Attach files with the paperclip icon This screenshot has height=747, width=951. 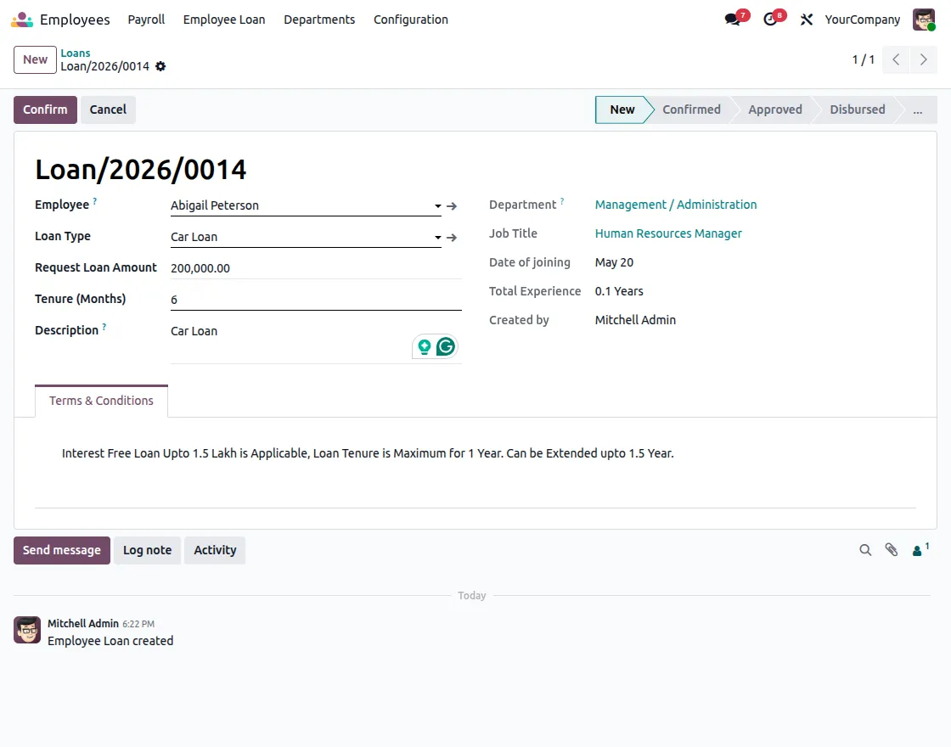[x=891, y=550]
